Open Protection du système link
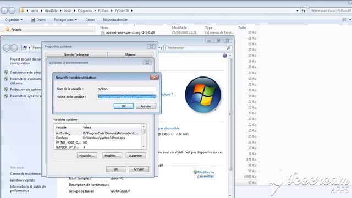This screenshot has width=352, height=198. (x=25, y=89)
